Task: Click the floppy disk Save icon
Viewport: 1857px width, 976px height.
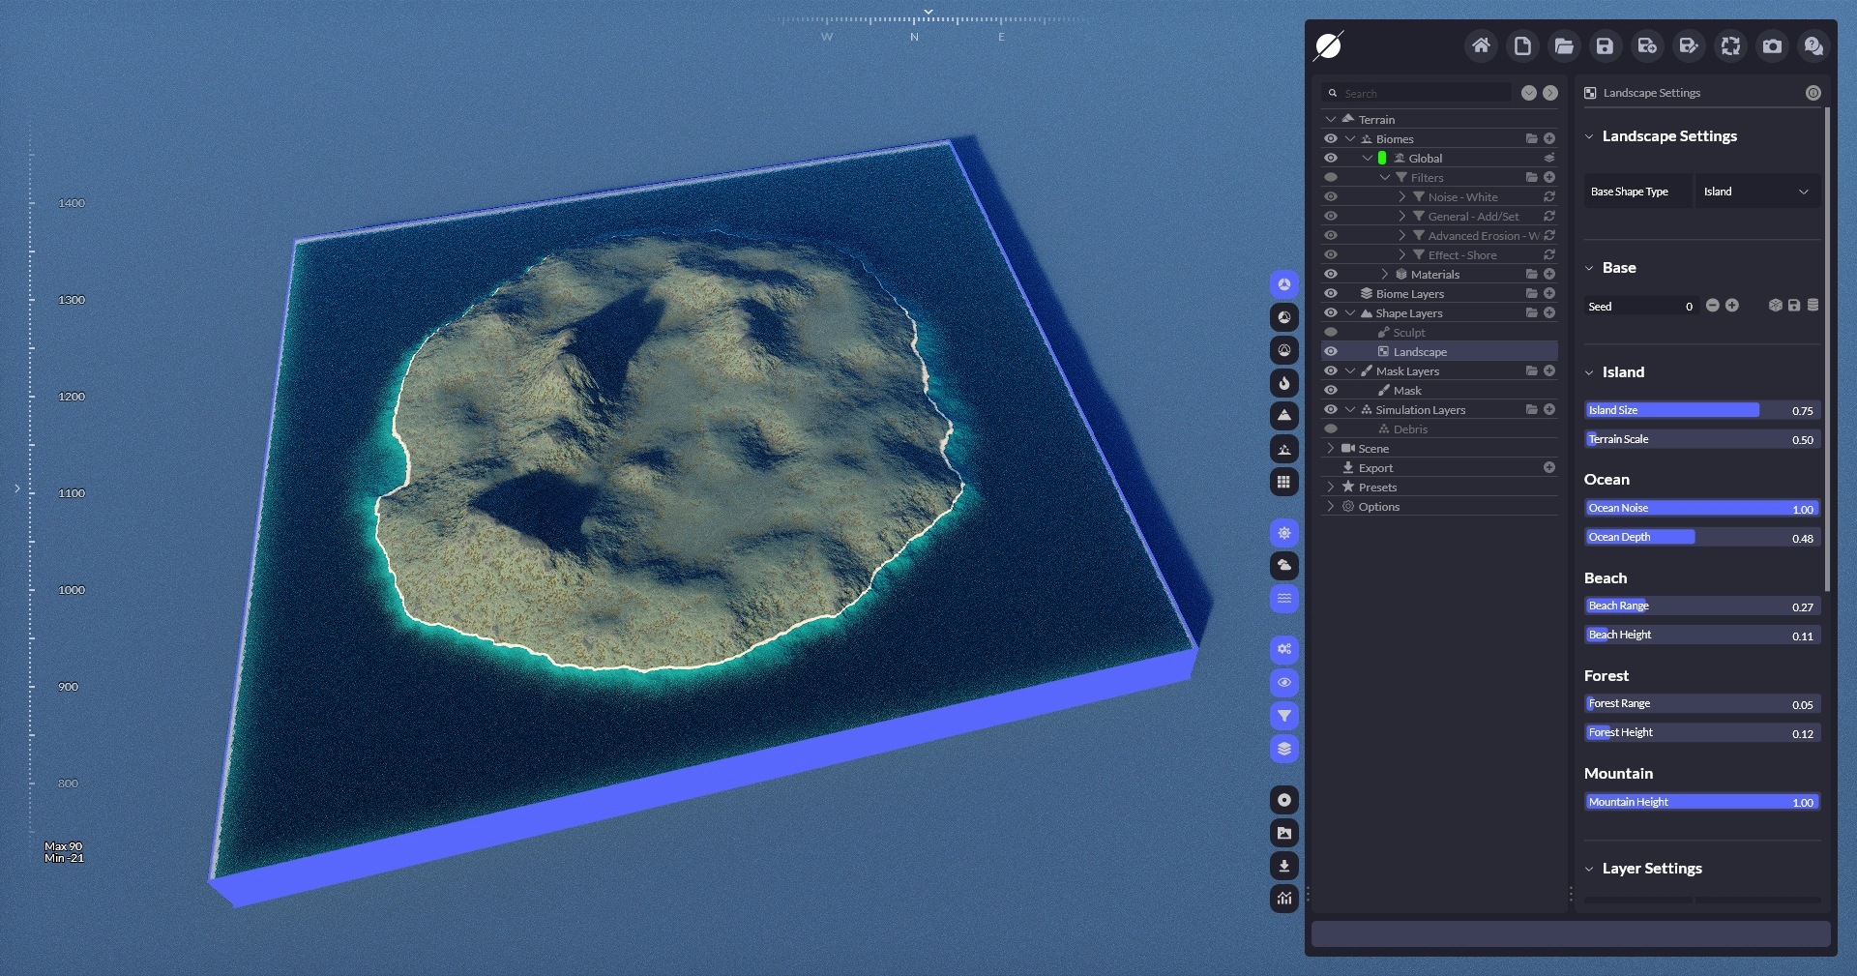Action: point(1605,45)
